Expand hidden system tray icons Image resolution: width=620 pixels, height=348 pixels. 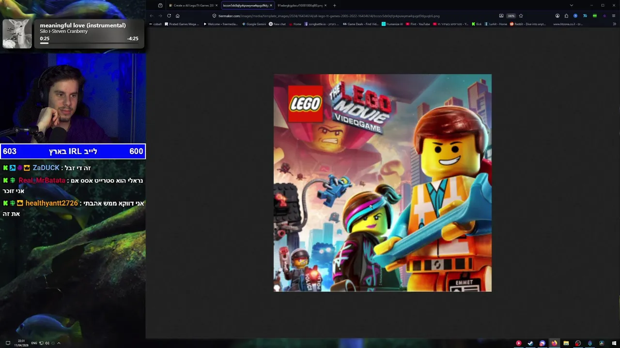(59, 343)
